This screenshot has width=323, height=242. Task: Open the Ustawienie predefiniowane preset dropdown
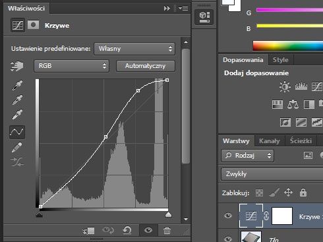point(134,49)
